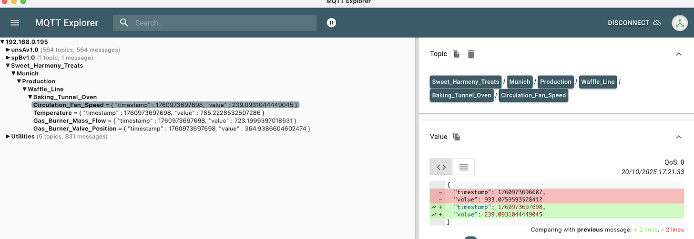Collapse the Munich tree node
The height and width of the screenshot is (239, 694).
click(13, 74)
